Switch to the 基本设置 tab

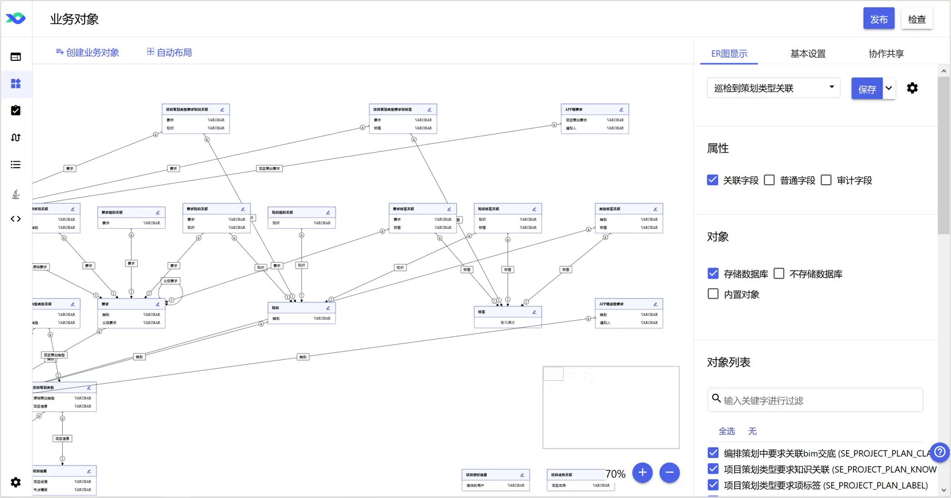[808, 54]
